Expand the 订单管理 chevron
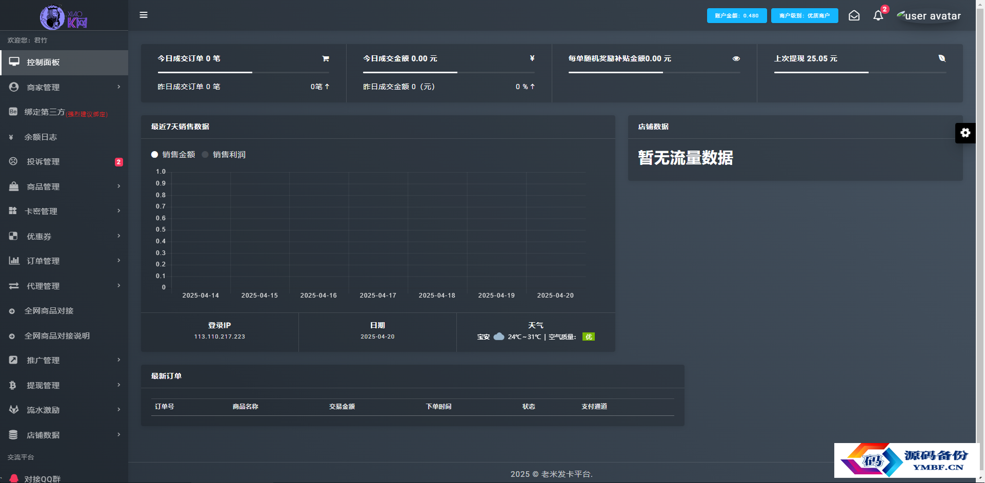Screen dimensions: 985x483 coord(119,260)
